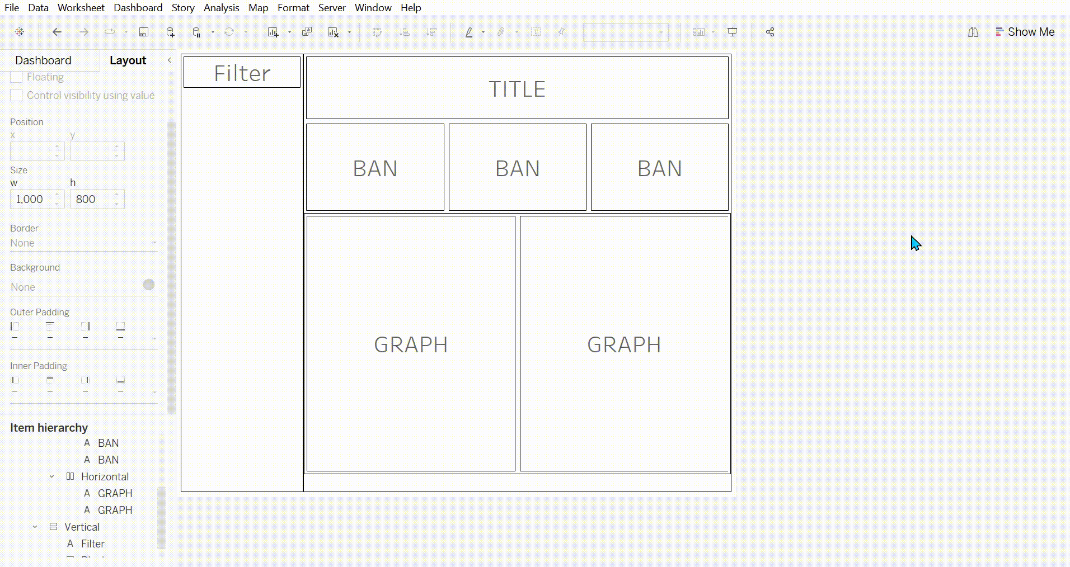Click the Swap rows and columns icon
This screenshot has height=567, width=1070.
tap(377, 32)
